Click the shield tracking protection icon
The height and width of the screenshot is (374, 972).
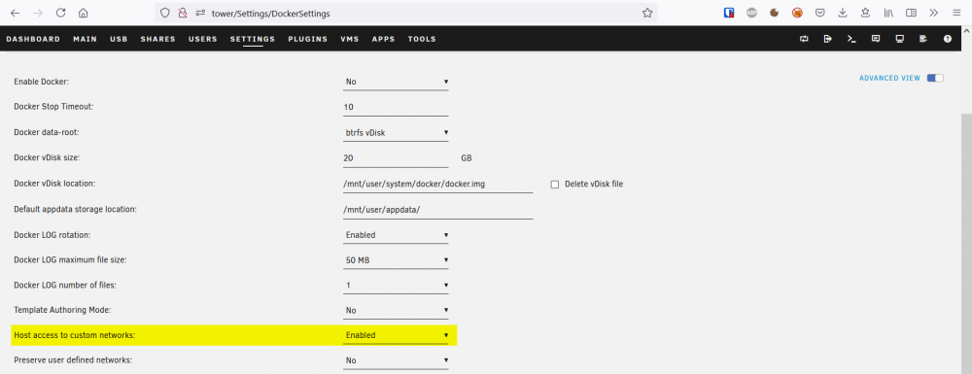click(165, 13)
